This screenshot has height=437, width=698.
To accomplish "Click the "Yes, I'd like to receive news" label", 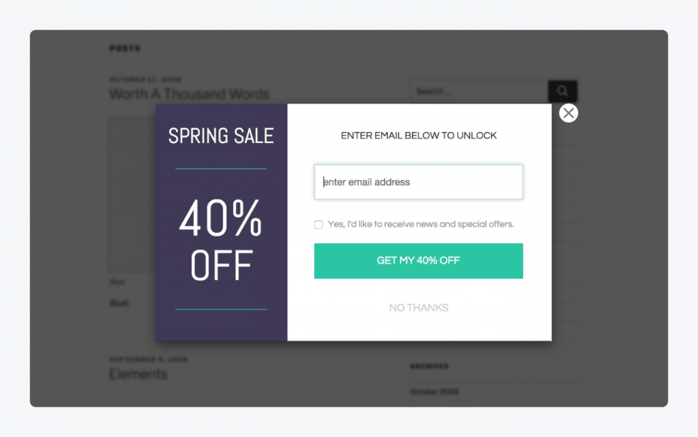I will click(421, 224).
